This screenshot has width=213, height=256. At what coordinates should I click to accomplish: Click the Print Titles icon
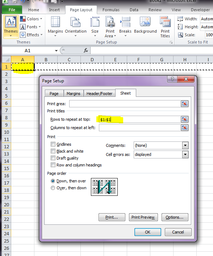165,21
